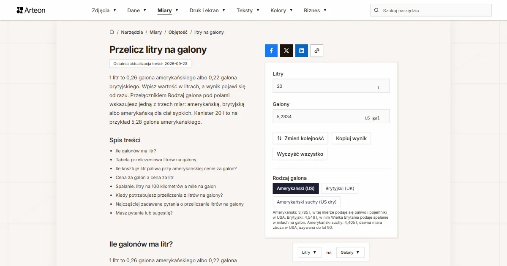Click the Szukaj narzędzia search box
This screenshot has height=266, width=507.
431,11
